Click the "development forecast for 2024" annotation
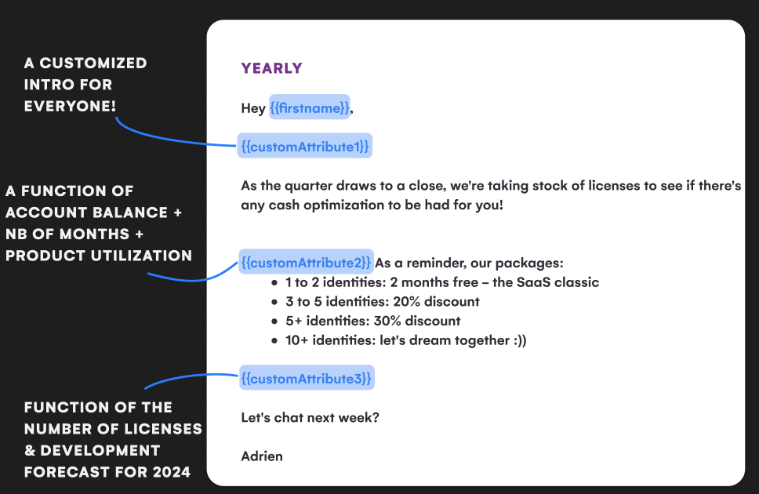This screenshot has width=759, height=494. click(x=113, y=439)
